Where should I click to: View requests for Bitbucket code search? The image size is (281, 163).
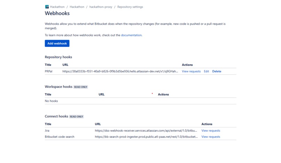211,137
